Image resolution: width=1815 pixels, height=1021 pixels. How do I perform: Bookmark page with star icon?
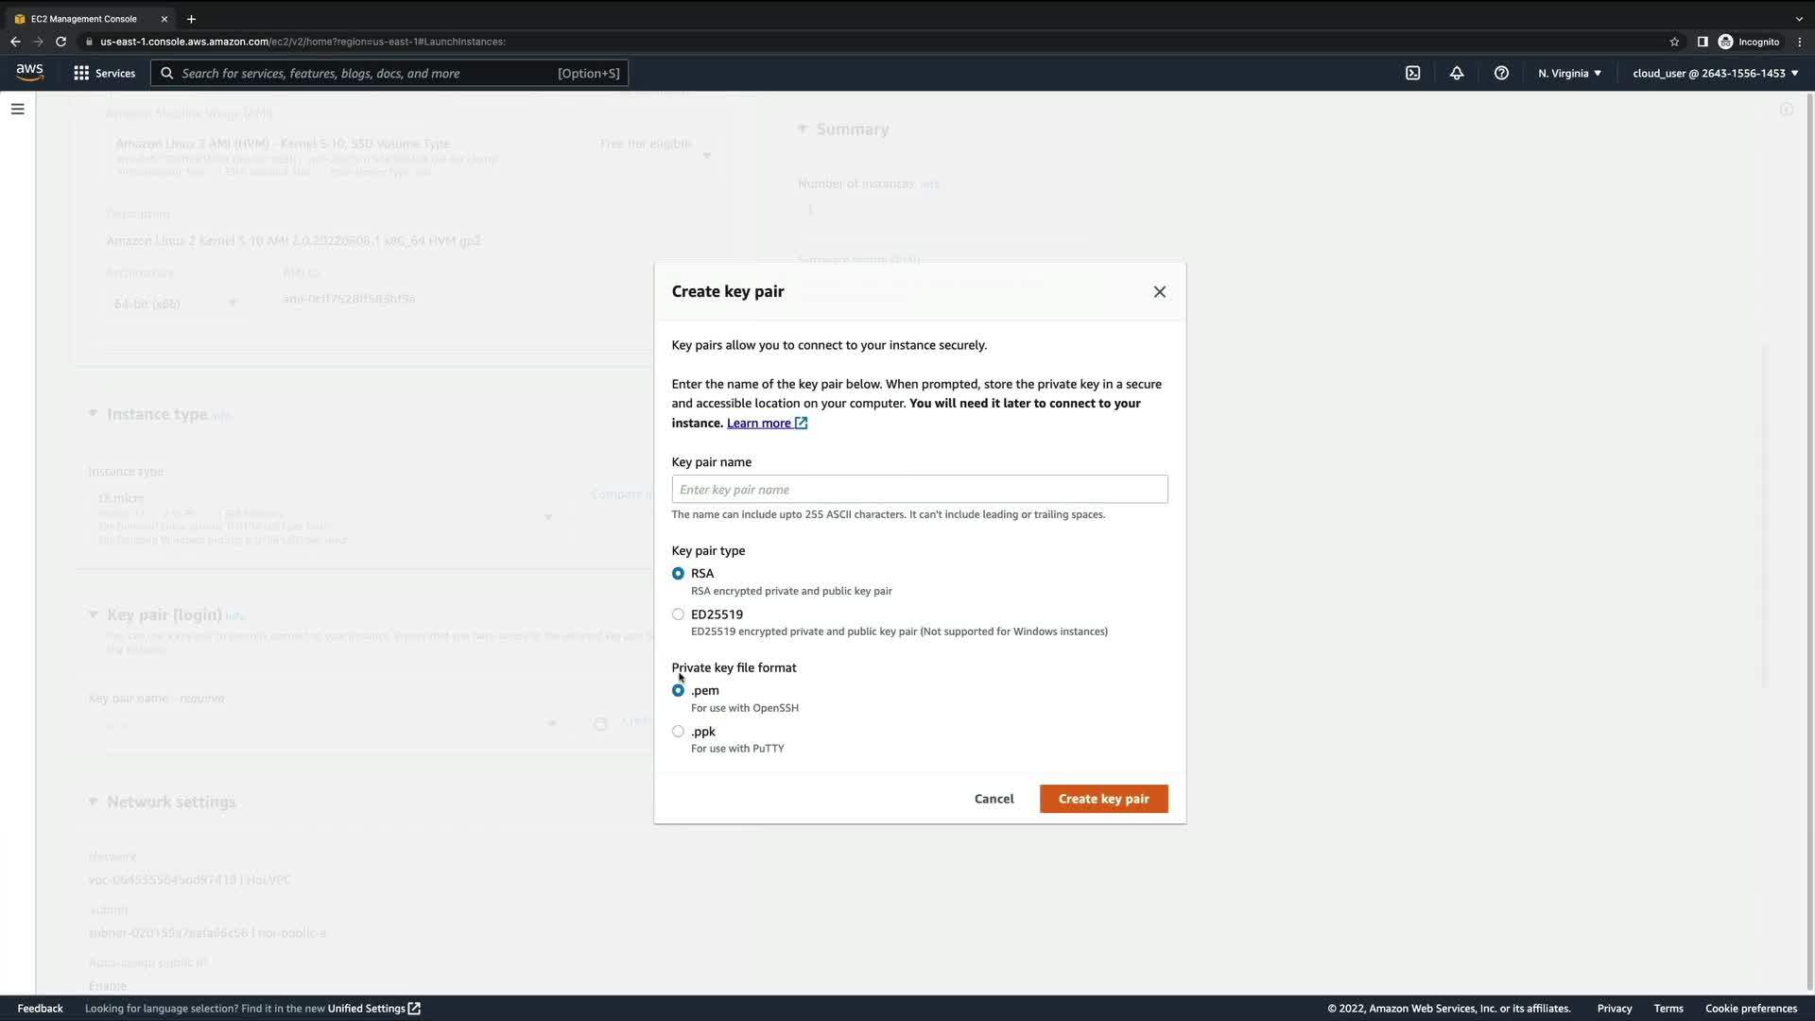coord(1674,42)
